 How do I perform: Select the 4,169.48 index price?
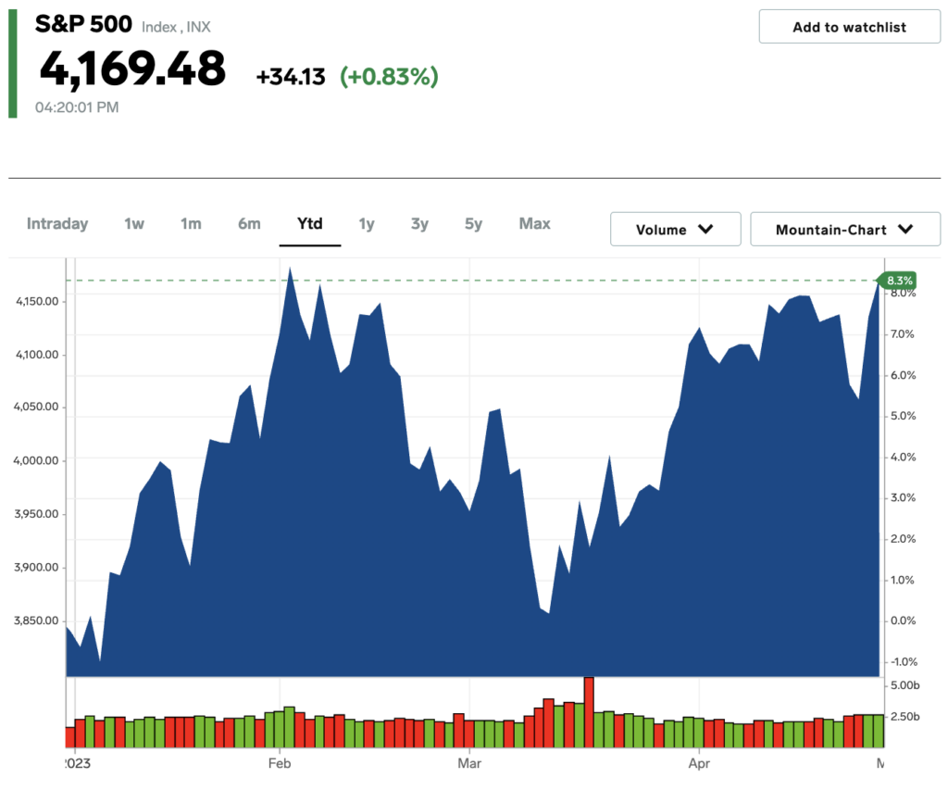132,69
